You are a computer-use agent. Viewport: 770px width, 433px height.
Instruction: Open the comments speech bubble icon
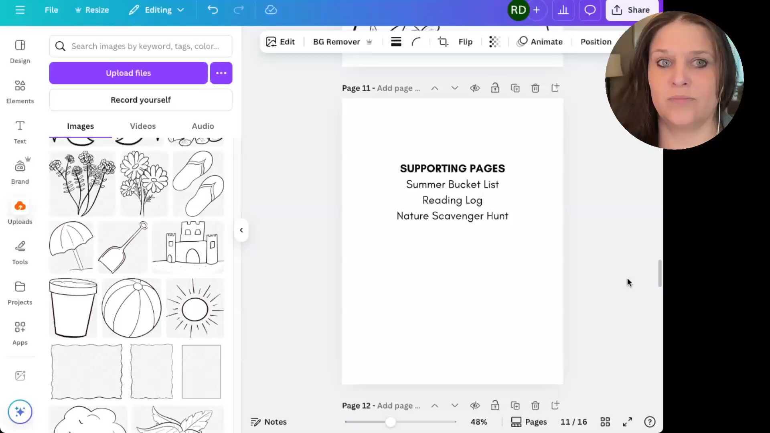[590, 10]
